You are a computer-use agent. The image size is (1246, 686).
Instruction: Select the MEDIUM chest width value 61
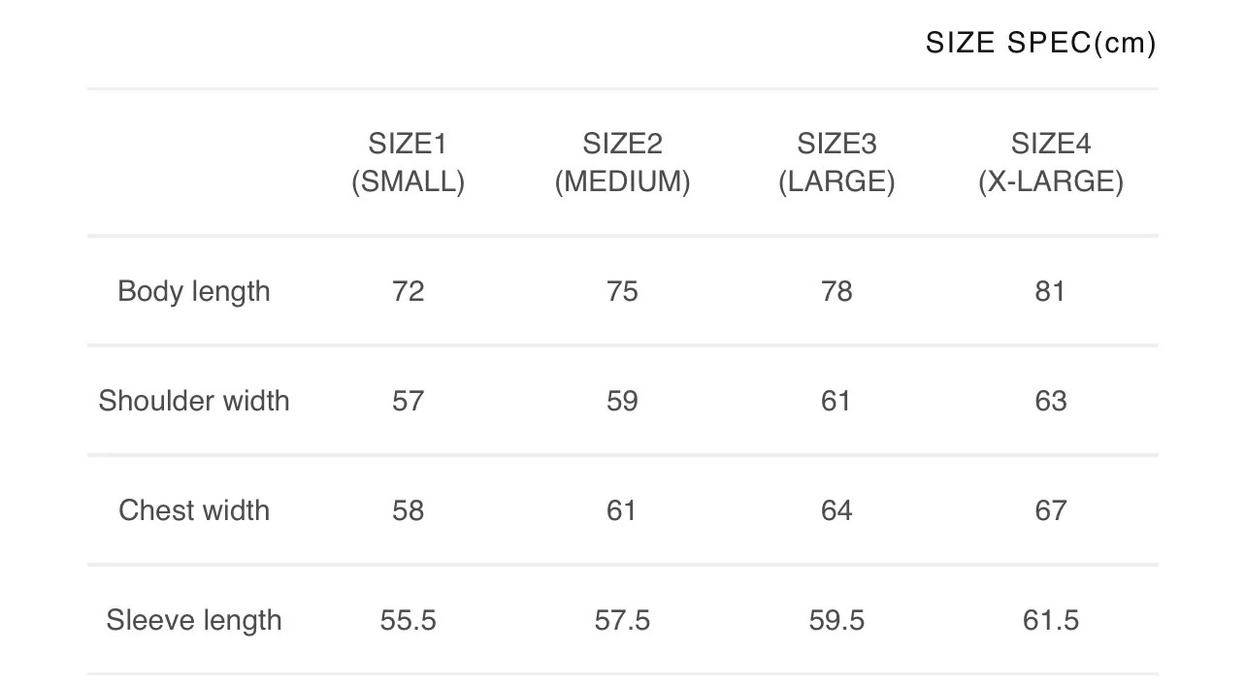coord(622,510)
